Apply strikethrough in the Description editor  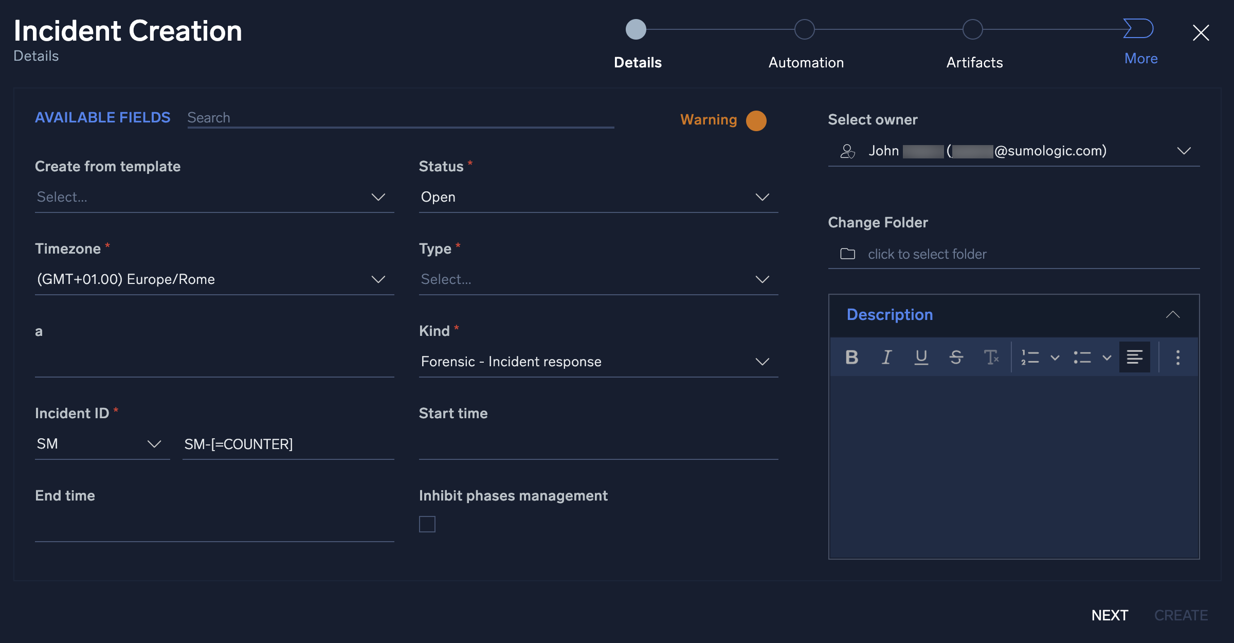(956, 357)
